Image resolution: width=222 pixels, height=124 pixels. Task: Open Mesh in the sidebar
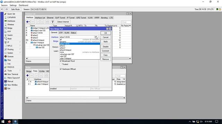coord(9,39)
